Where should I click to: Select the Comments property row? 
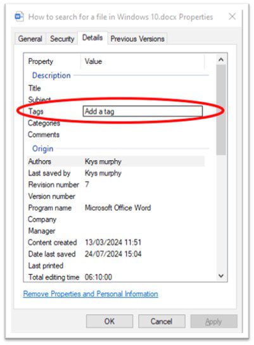pyautogui.click(x=116, y=135)
